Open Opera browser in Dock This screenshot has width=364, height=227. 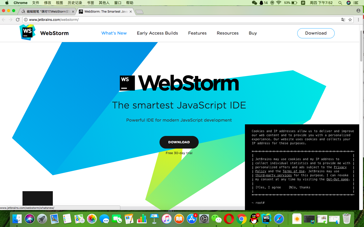pos(229,219)
